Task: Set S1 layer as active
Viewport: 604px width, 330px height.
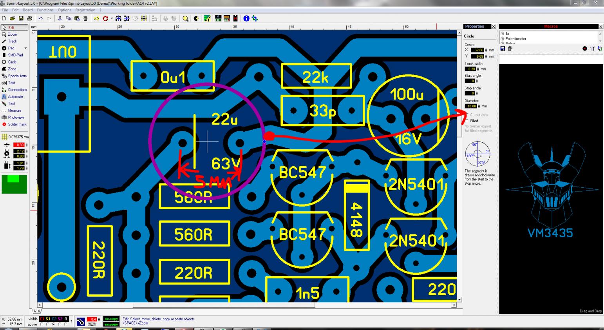Action: pos(47,324)
